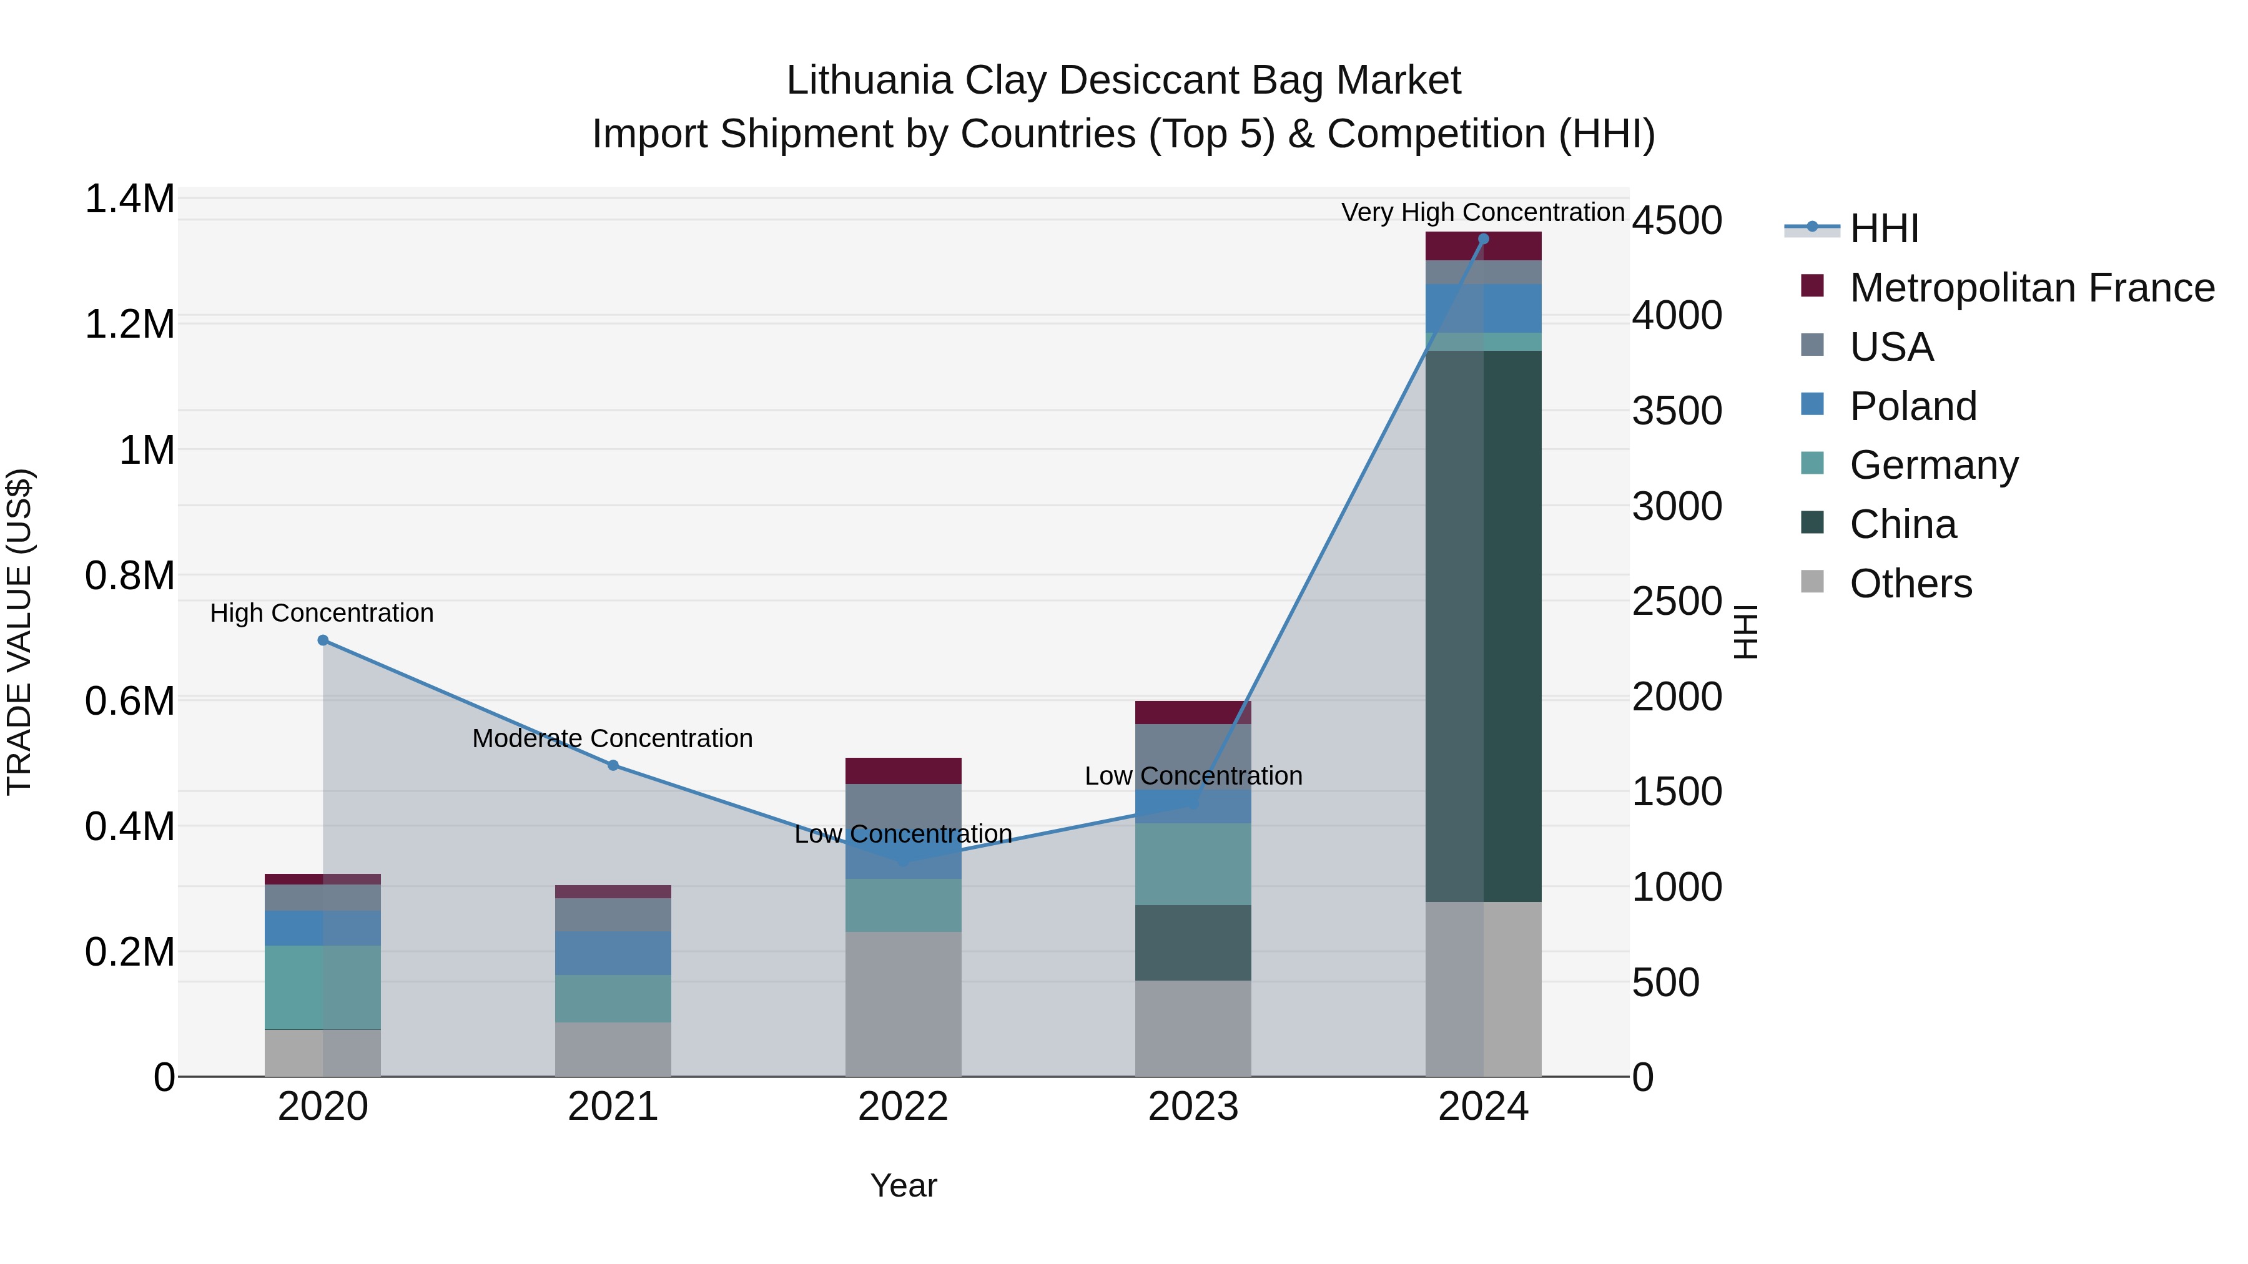This screenshot has width=2248, height=1264.
Task: Click the 500 right axis tick
Action: 1666,982
